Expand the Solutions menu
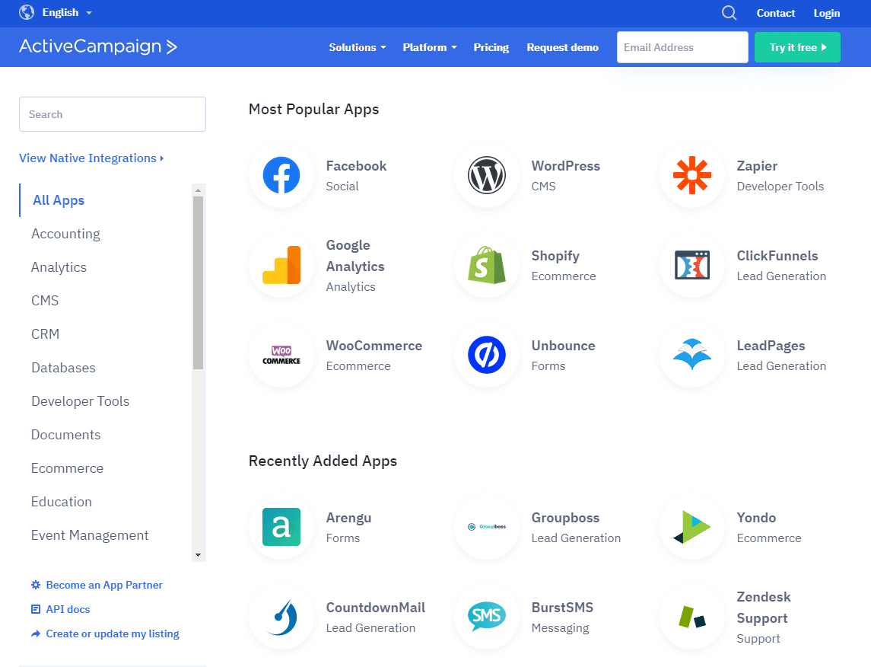The image size is (871, 667). pos(358,47)
